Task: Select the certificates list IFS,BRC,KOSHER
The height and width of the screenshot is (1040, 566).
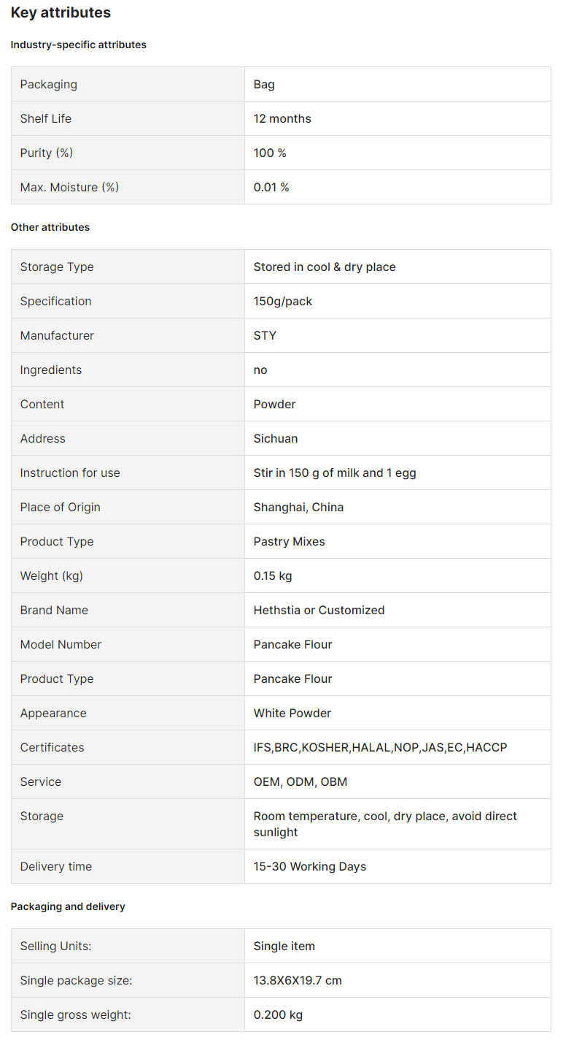Action: [380, 747]
